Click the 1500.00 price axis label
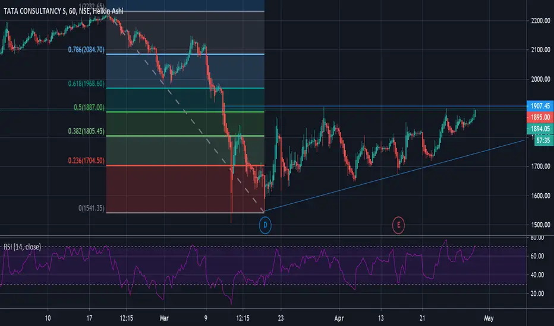The width and height of the screenshot is (554, 326). point(540,225)
